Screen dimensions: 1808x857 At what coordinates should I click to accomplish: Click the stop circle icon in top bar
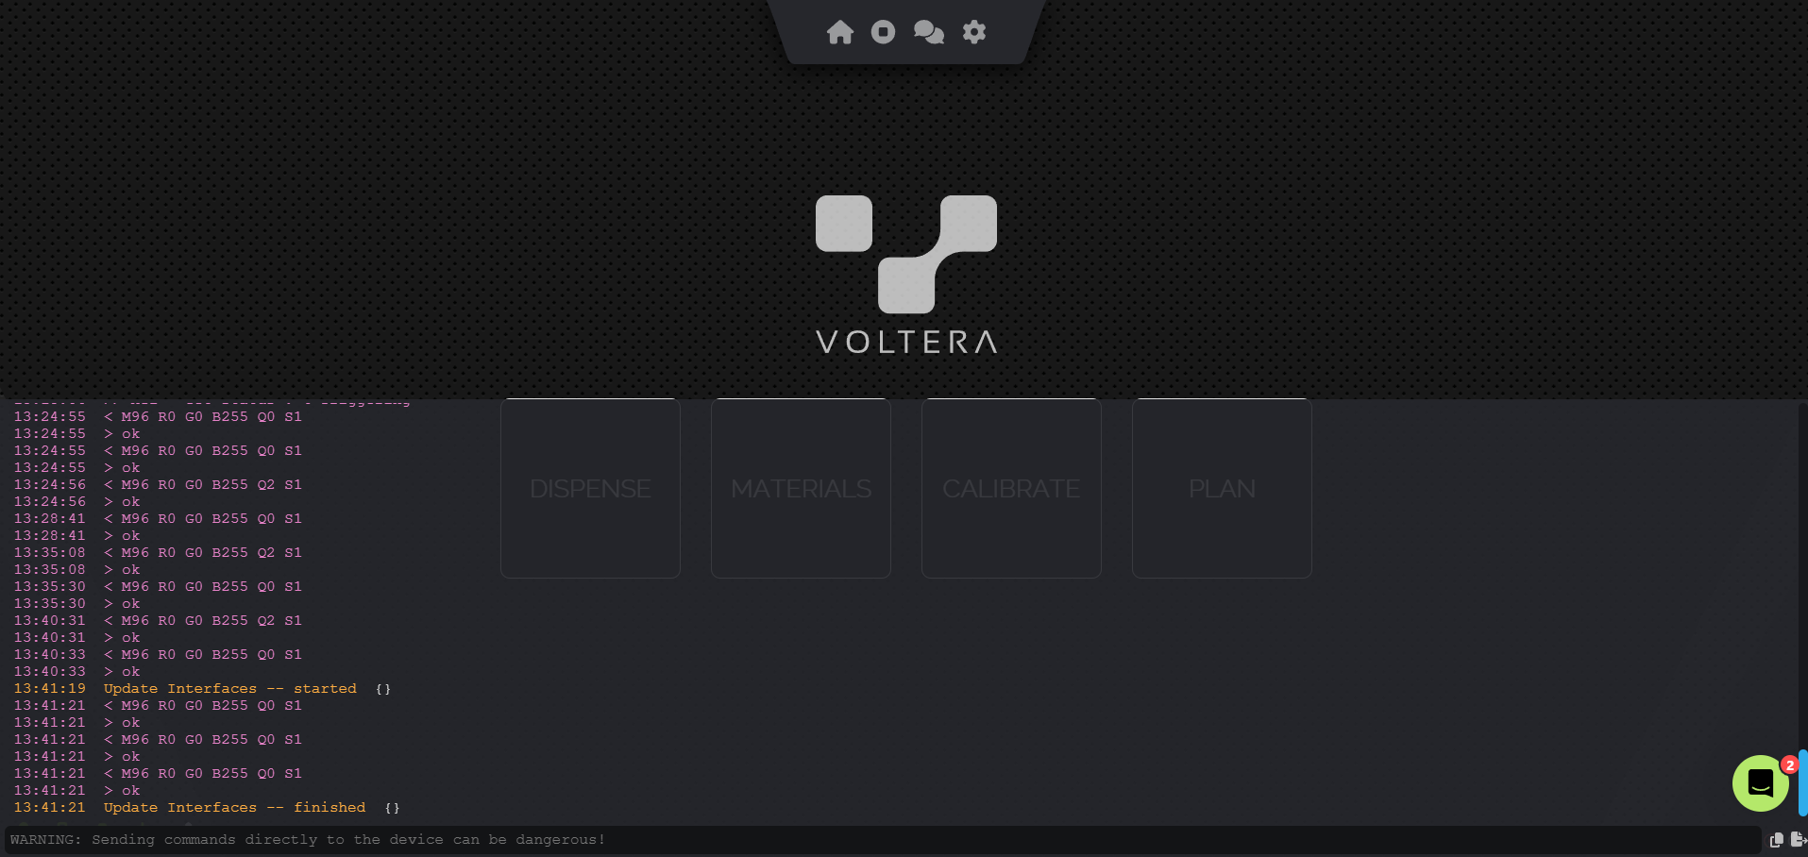[883, 32]
